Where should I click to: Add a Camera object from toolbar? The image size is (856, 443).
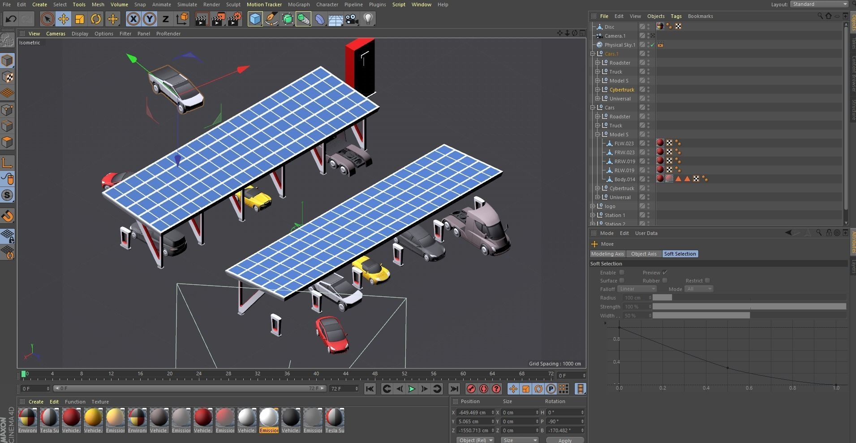tap(352, 19)
